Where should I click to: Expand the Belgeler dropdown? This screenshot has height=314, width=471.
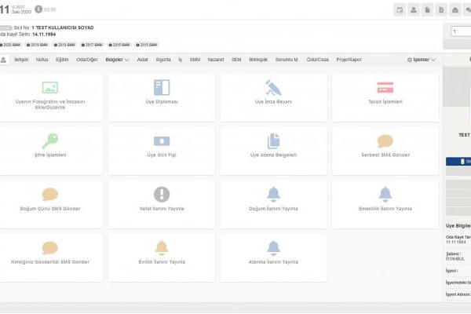117,60
